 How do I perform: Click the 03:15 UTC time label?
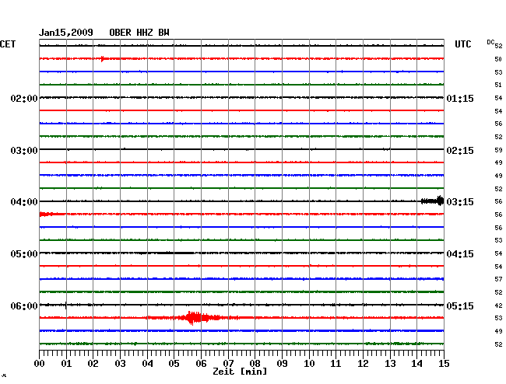pos(460,202)
